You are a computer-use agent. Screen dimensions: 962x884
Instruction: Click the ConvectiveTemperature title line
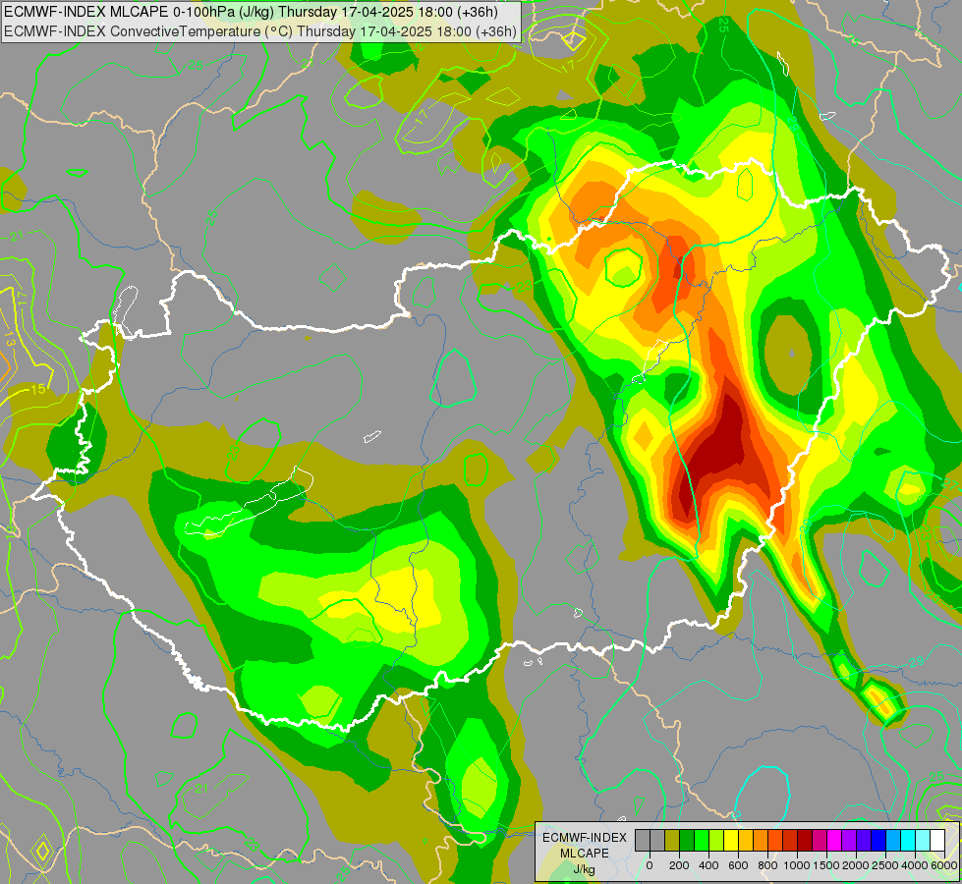tap(260, 30)
